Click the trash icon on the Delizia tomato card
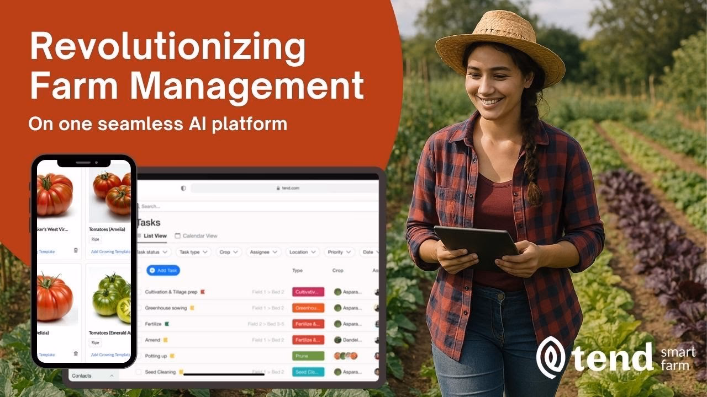707x397 pixels. [76, 354]
